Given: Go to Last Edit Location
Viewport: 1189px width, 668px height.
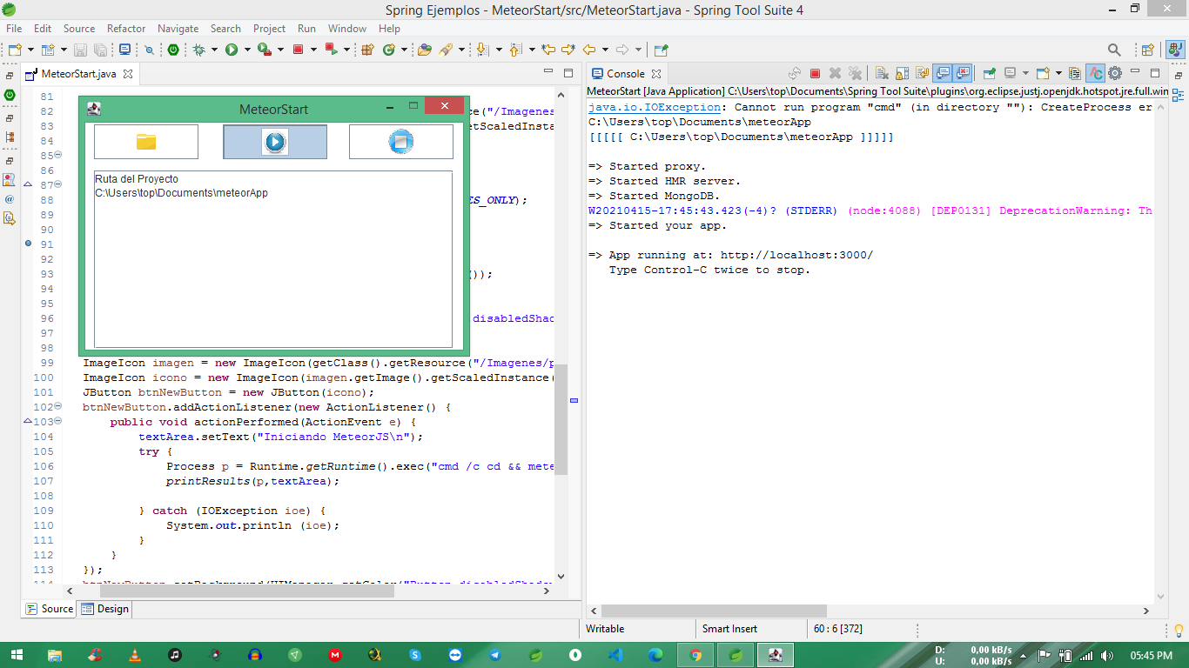Looking at the screenshot, I should (x=547, y=50).
